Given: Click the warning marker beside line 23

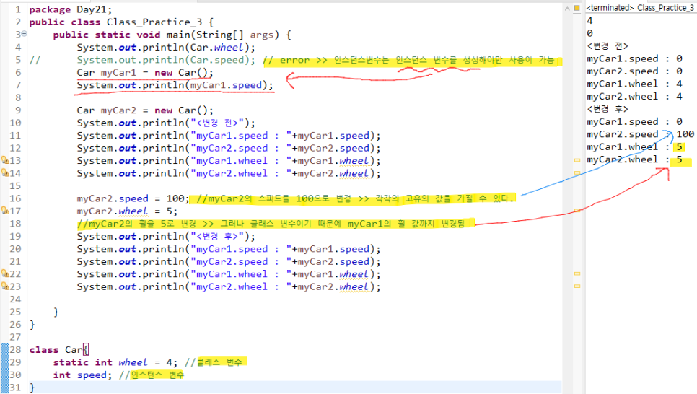Looking at the screenshot, I should click(5, 286).
